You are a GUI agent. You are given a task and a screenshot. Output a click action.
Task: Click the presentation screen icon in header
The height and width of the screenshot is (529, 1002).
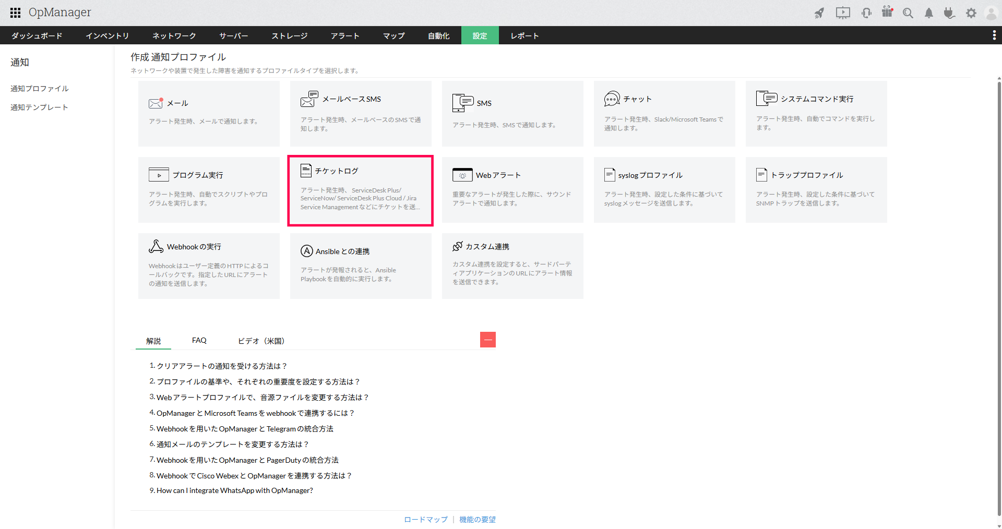(x=843, y=13)
